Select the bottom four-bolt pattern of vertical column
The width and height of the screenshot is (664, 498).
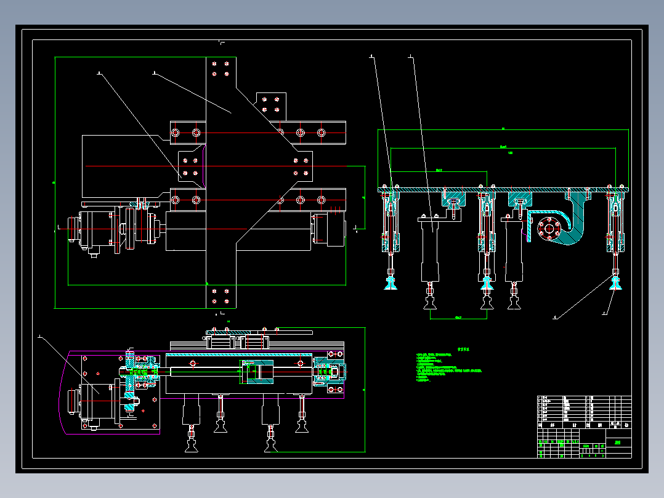[x=221, y=296]
